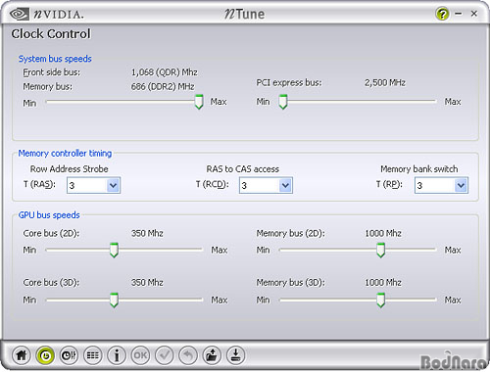Click the 'Clock Control' page title

coord(51,34)
